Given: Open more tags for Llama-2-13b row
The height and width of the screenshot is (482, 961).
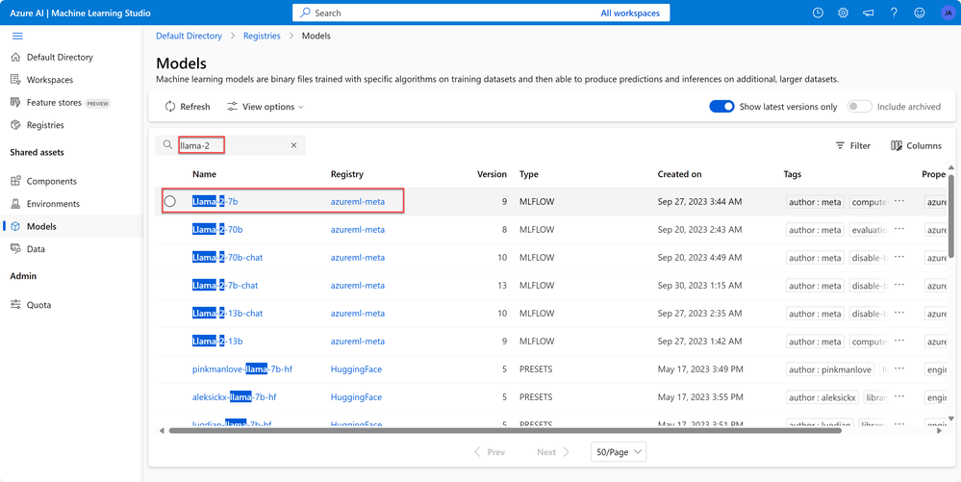Looking at the screenshot, I should point(899,341).
